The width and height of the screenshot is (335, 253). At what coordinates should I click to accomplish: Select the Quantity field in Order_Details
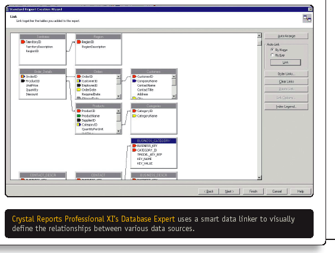point(32,89)
